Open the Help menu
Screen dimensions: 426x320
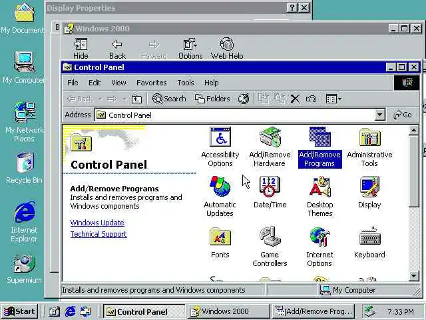pyautogui.click(x=212, y=83)
